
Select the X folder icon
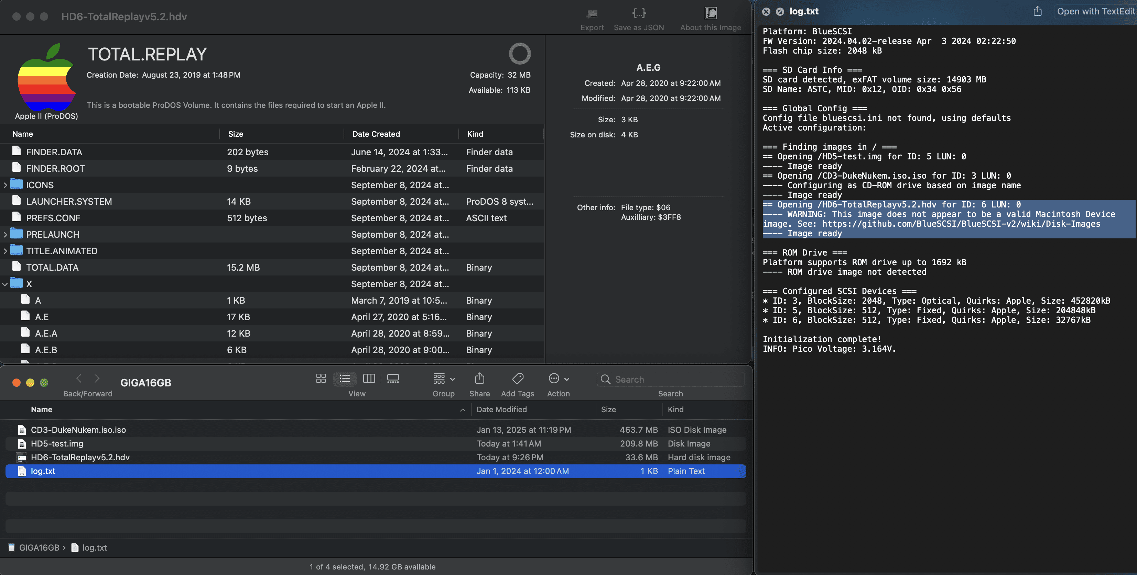[16, 283]
